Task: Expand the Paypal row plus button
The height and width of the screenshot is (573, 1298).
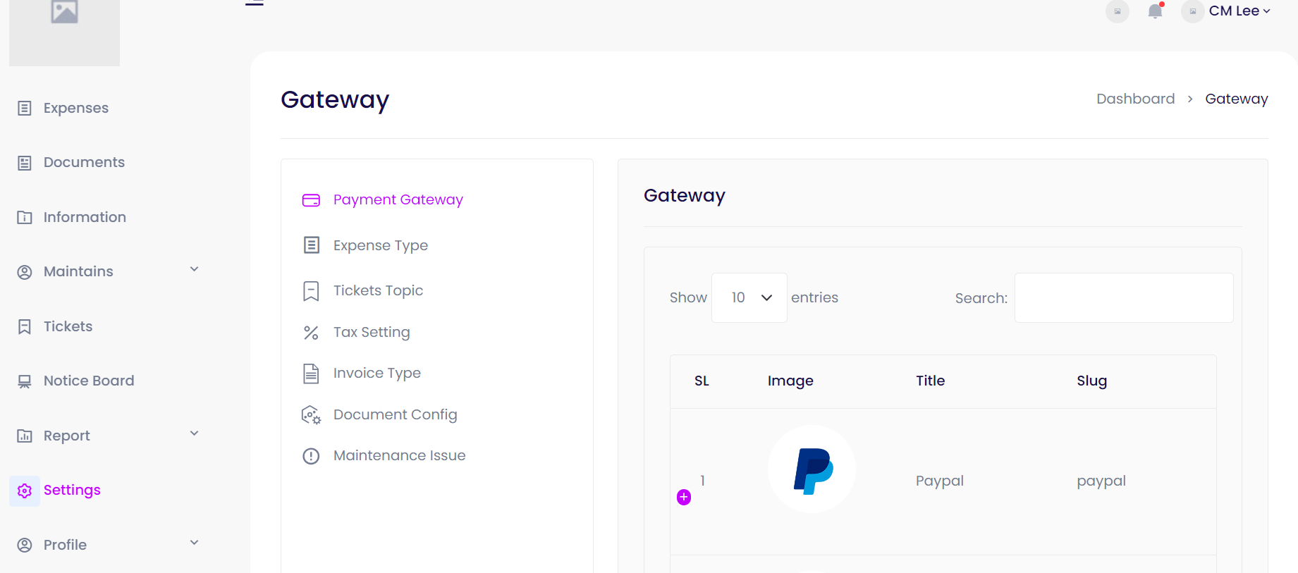Action: tap(684, 498)
